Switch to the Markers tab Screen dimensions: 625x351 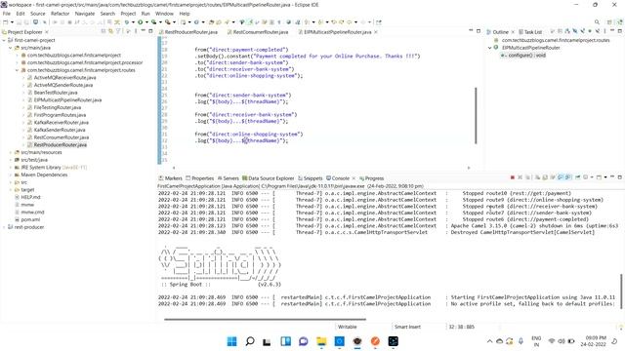coord(171,178)
